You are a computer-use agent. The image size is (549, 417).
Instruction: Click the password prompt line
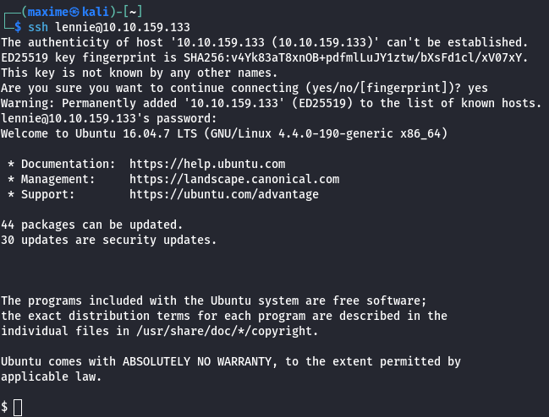tap(109, 118)
